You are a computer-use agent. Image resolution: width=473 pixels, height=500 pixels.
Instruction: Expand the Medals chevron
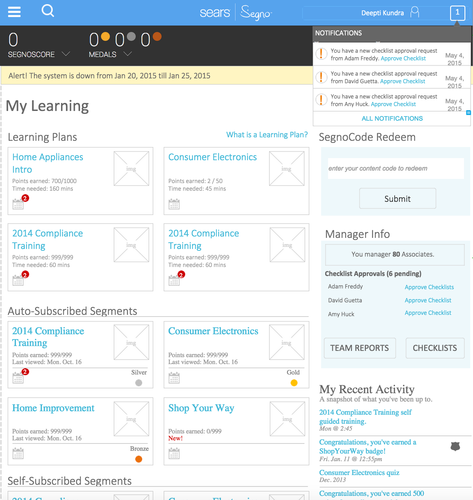point(128,54)
